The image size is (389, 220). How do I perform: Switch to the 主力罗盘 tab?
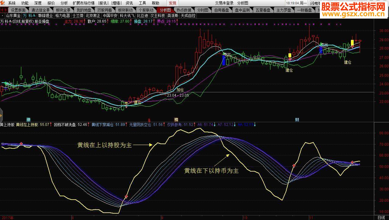click(x=284, y=10)
